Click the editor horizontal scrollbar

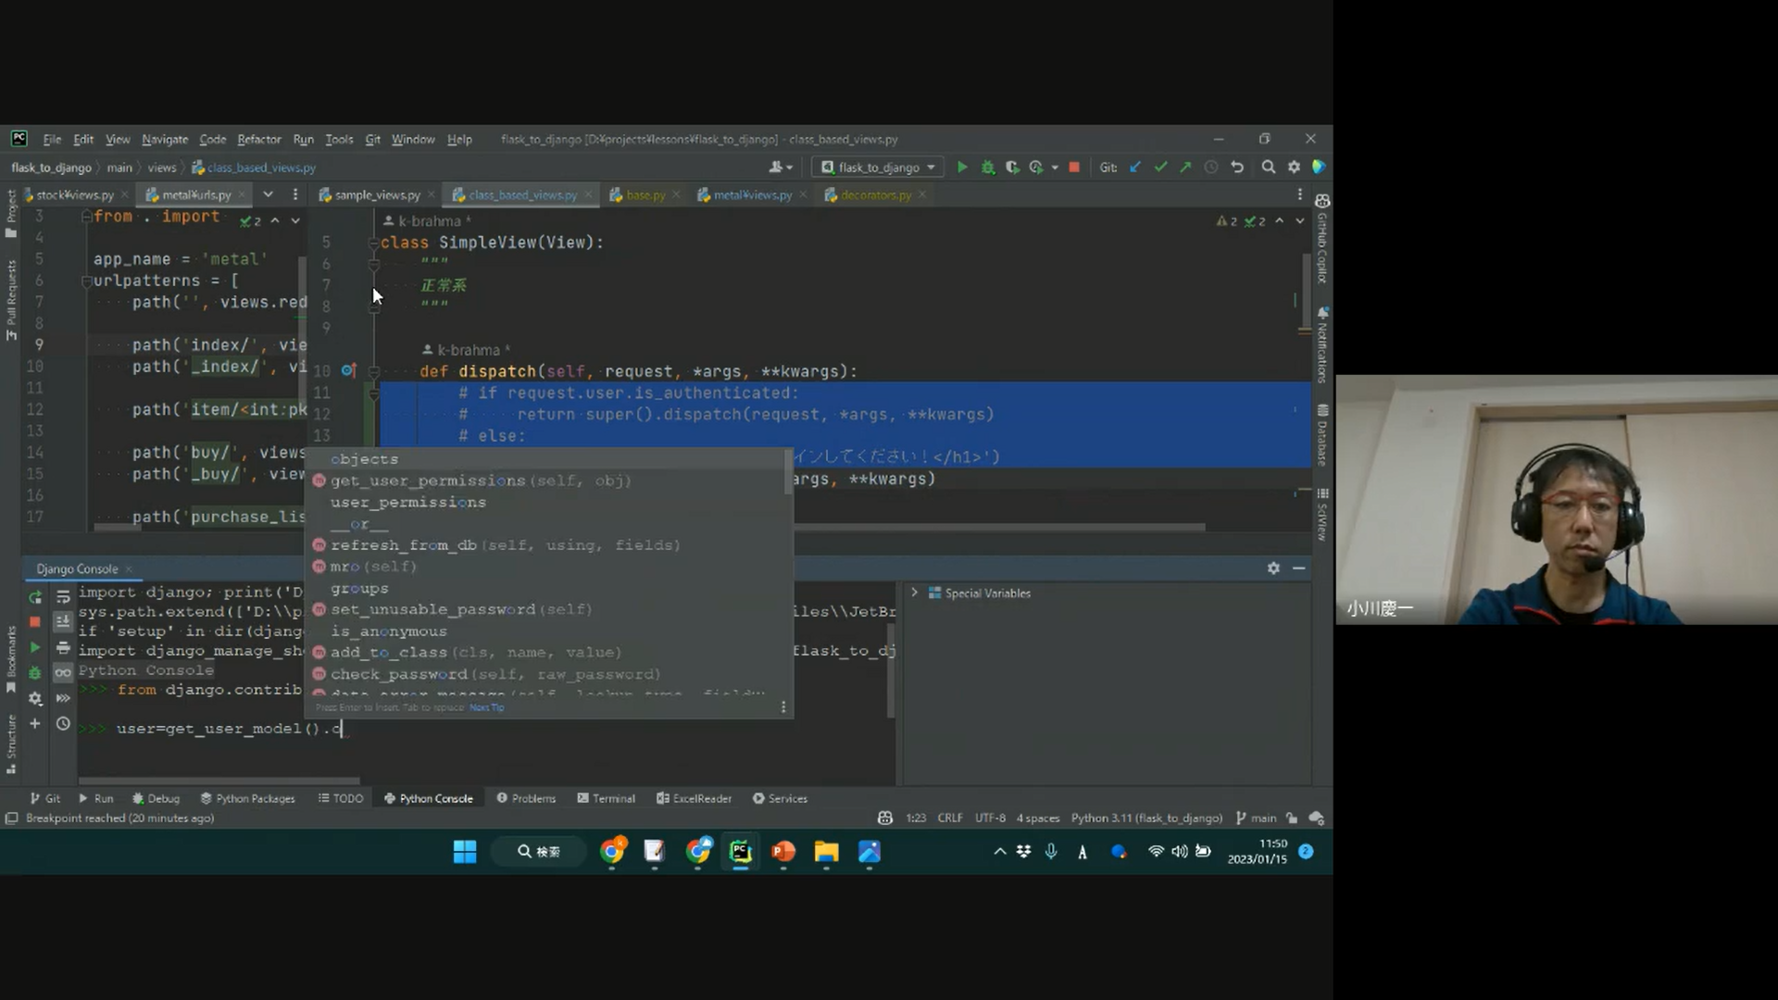pyautogui.click(x=1000, y=527)
